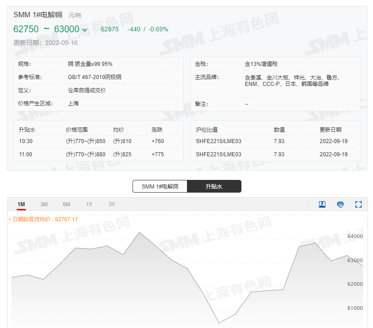Click the price range 62750 ~ 63000
This screenshot has width=373, height=328.
pos(46,29)
